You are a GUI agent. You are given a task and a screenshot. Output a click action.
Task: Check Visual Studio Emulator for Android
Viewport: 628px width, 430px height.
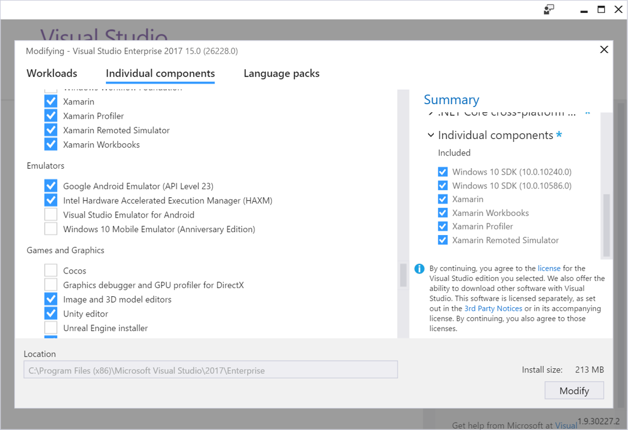[x=51, y=214]
